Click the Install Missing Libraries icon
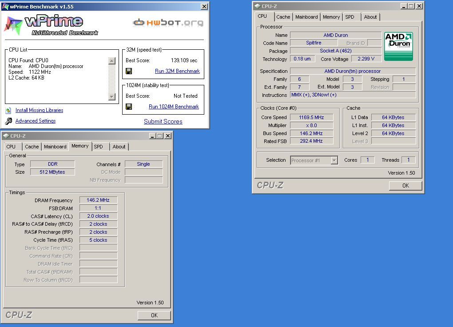 point(8,110)
